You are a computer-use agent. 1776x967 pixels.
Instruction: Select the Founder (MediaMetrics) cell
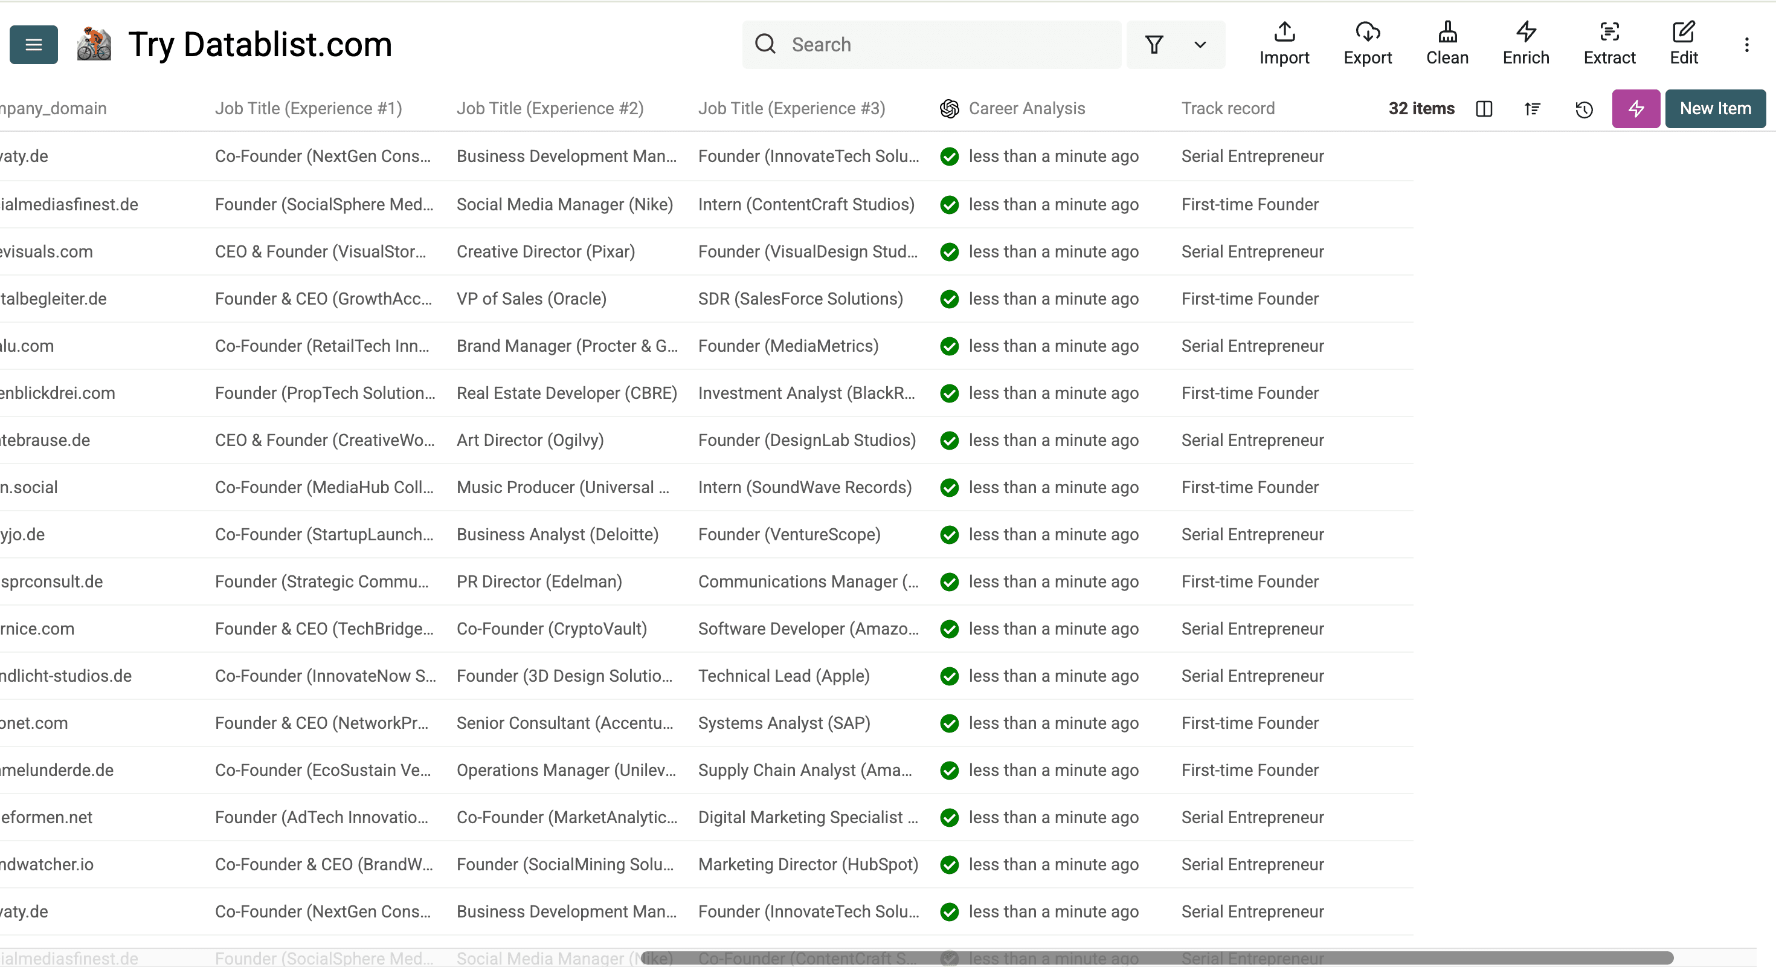tap(788, 346)
